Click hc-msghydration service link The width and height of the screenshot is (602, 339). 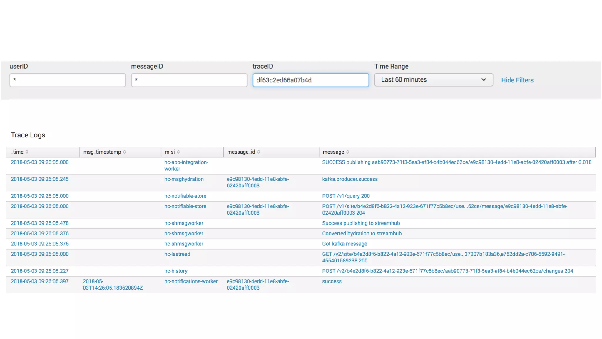click(x=184, y=179)
